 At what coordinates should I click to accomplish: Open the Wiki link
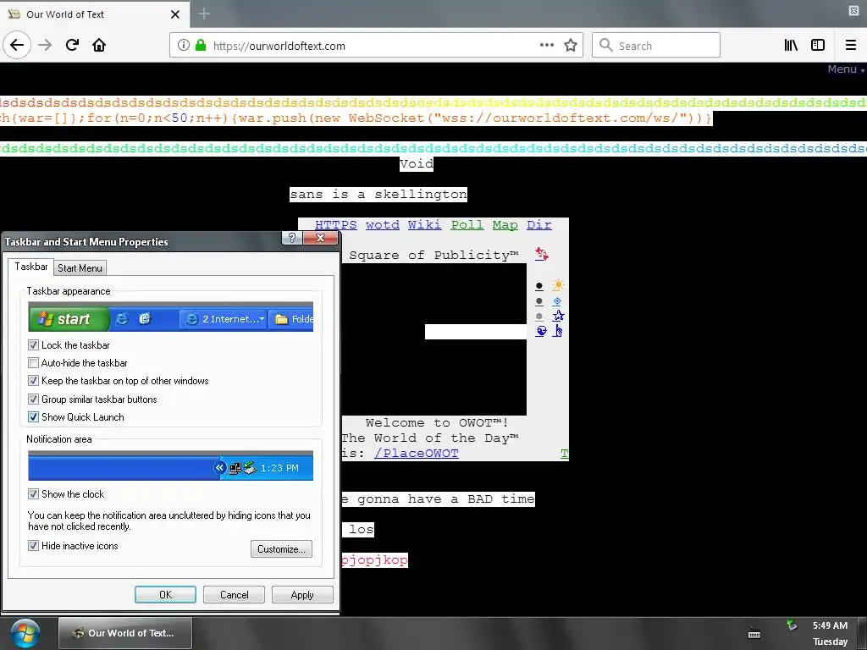(x=424, y=225)
